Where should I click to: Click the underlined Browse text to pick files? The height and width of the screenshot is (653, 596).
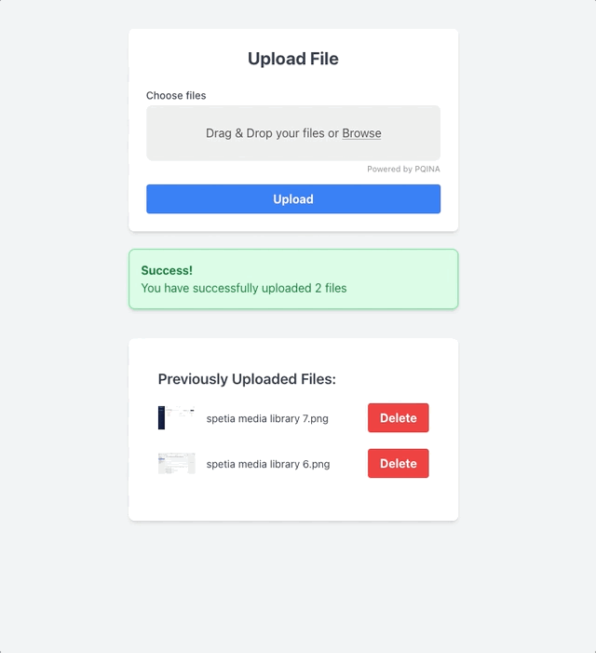[361, 133]
